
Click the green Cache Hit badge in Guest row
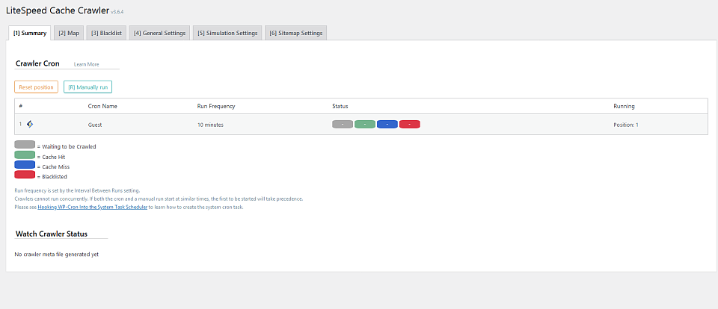coord(365,125)
